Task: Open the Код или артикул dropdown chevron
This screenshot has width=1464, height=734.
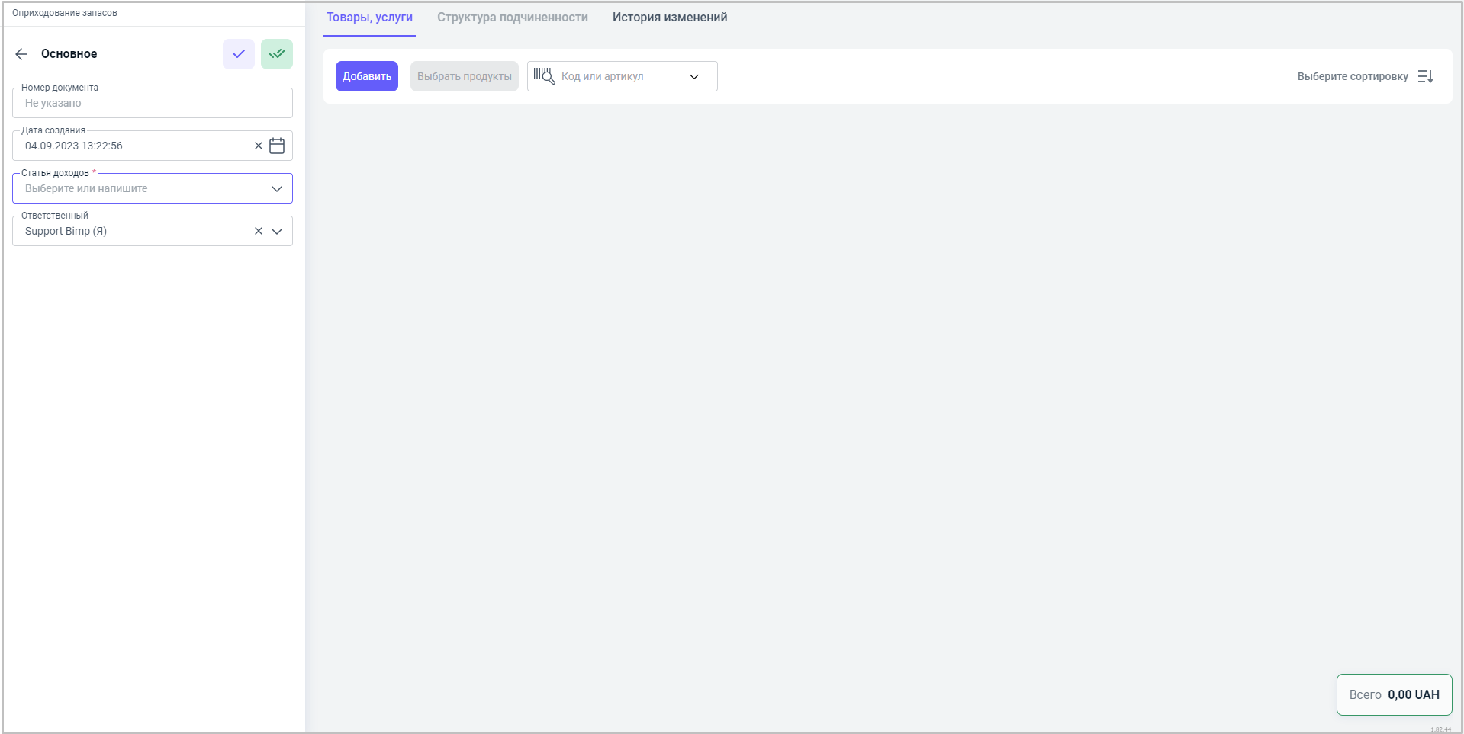Action: point(694,76)
